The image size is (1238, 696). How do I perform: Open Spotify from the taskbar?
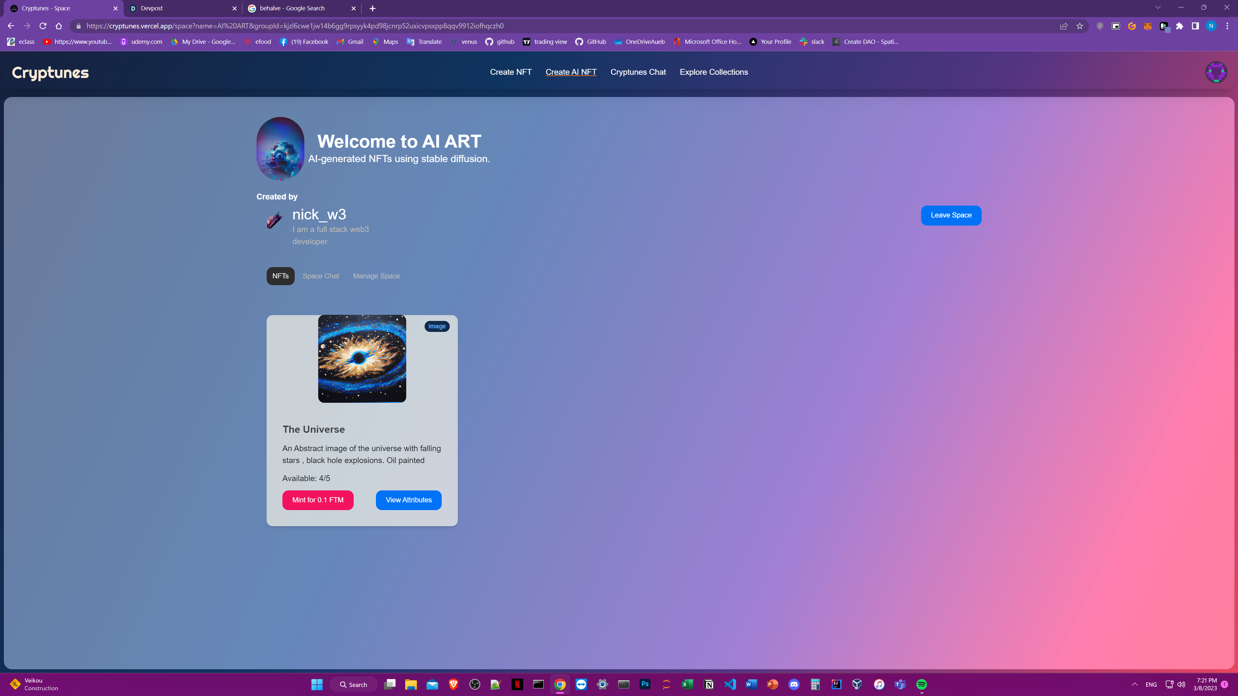921,684
